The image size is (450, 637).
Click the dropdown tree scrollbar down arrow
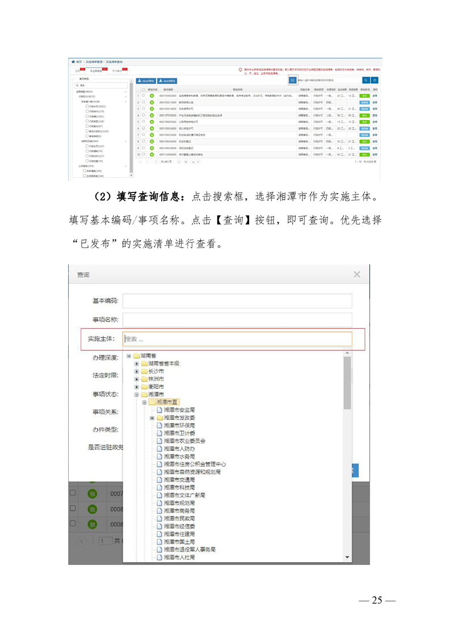click(x=347, y=558)
